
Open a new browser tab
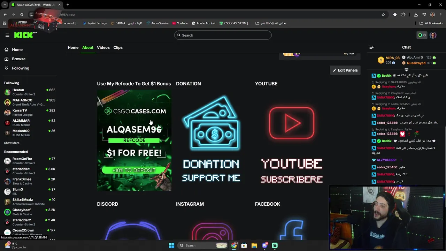[x=68, y=5]
